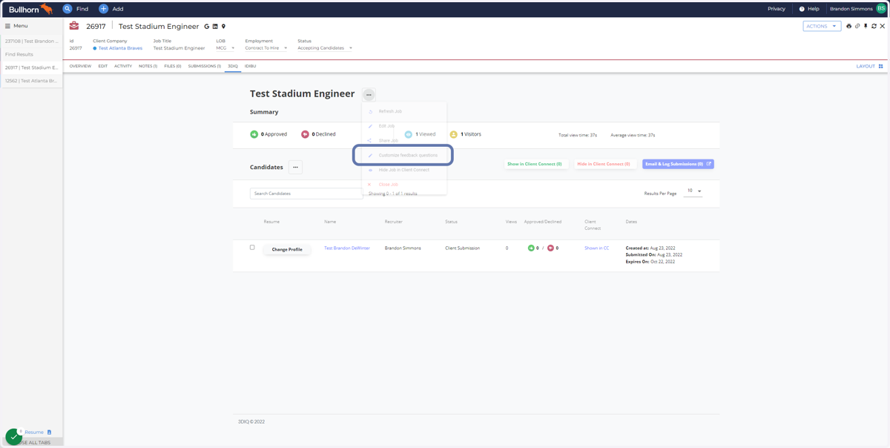Click the Change Profile button

coord(287,249)
